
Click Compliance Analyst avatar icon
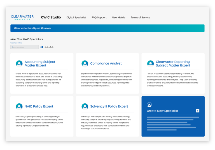pos(85,64)
